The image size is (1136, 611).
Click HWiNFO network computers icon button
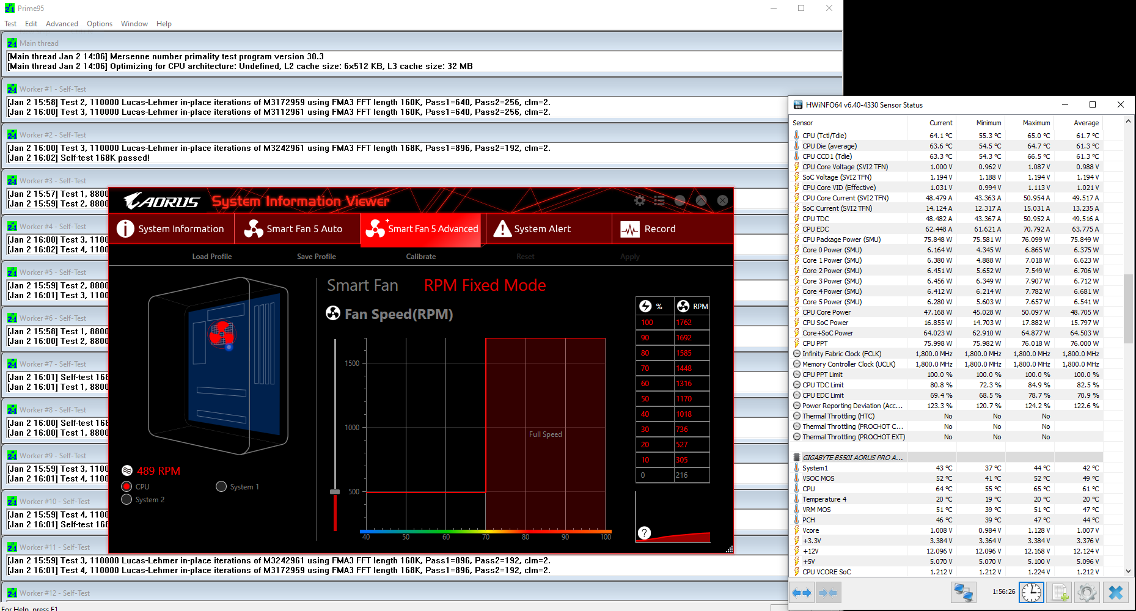(964, 593)
